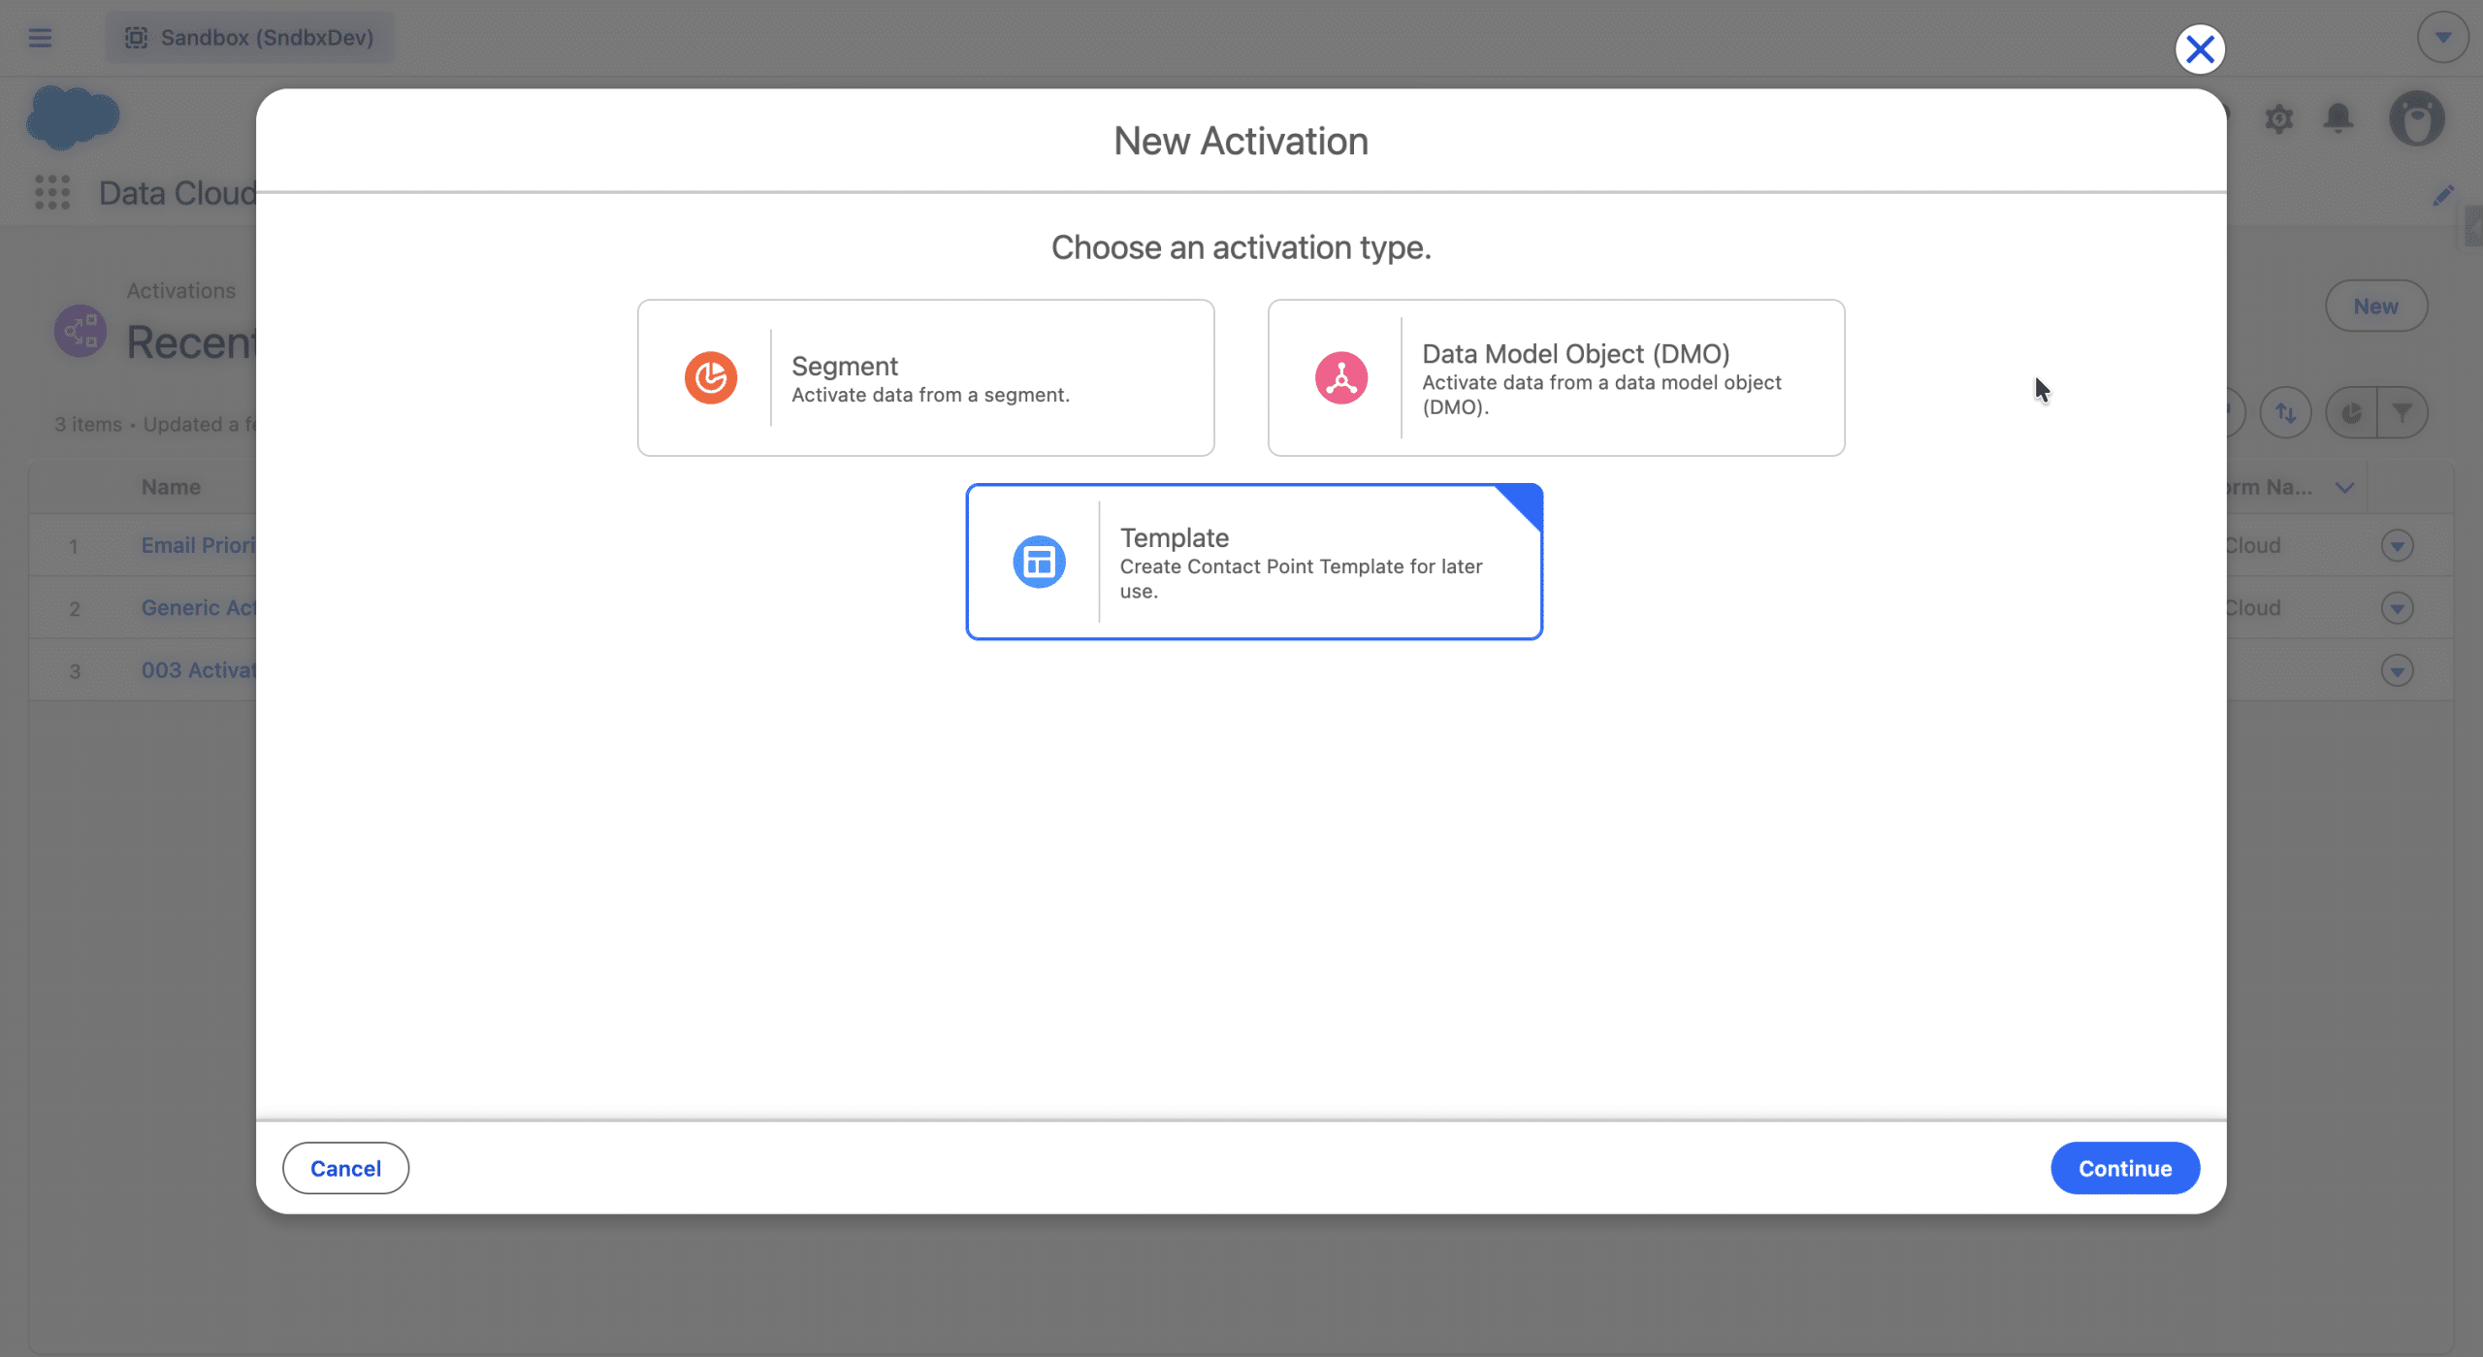
Task: Open the notifications bell
Action: coord(2338,118)
